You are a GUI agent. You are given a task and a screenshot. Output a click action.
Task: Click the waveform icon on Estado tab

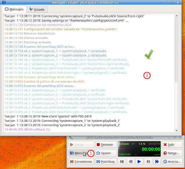pos(31,9)
